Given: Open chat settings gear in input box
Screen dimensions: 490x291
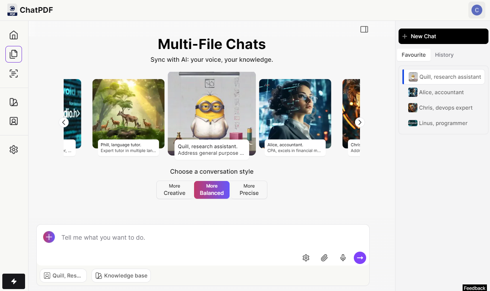Looking at the screenshot, I should pyautogui.click(x=306, y=258).
